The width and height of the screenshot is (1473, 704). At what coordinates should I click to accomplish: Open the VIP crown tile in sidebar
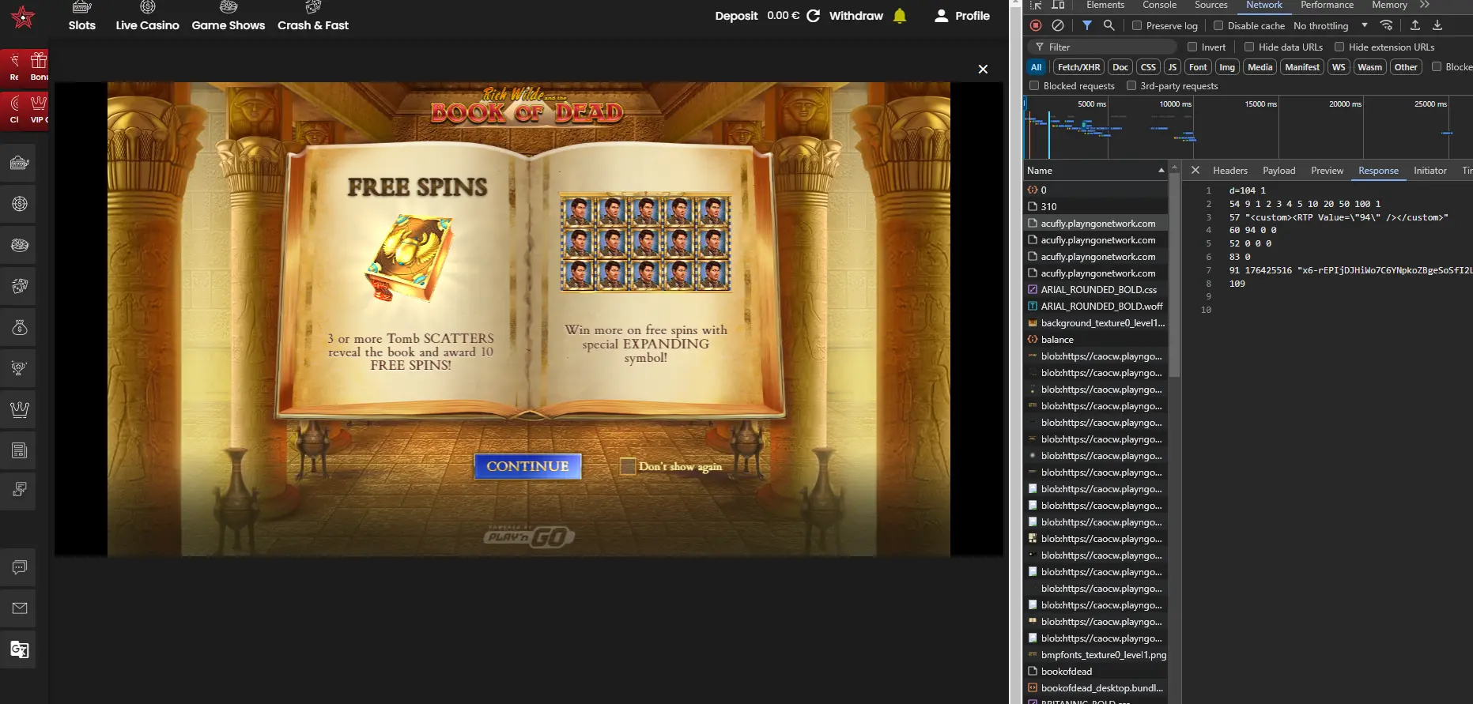coord(39,109)
